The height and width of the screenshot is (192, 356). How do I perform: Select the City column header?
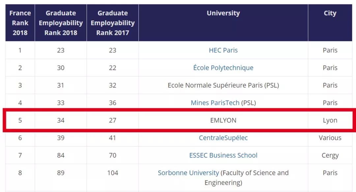[330, 13]
